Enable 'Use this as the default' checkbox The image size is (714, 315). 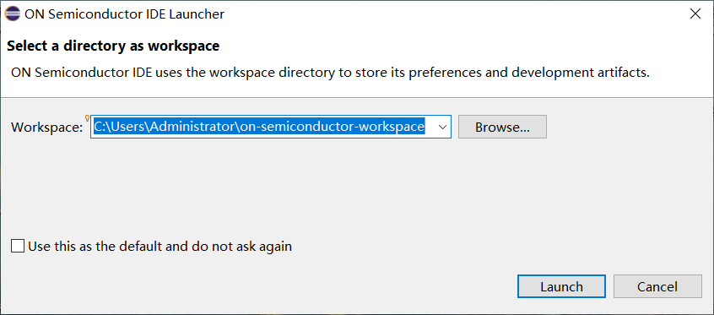(x=18, y=247)
